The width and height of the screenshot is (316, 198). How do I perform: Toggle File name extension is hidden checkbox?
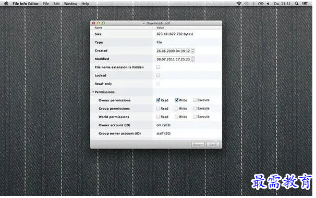(158, 67)
